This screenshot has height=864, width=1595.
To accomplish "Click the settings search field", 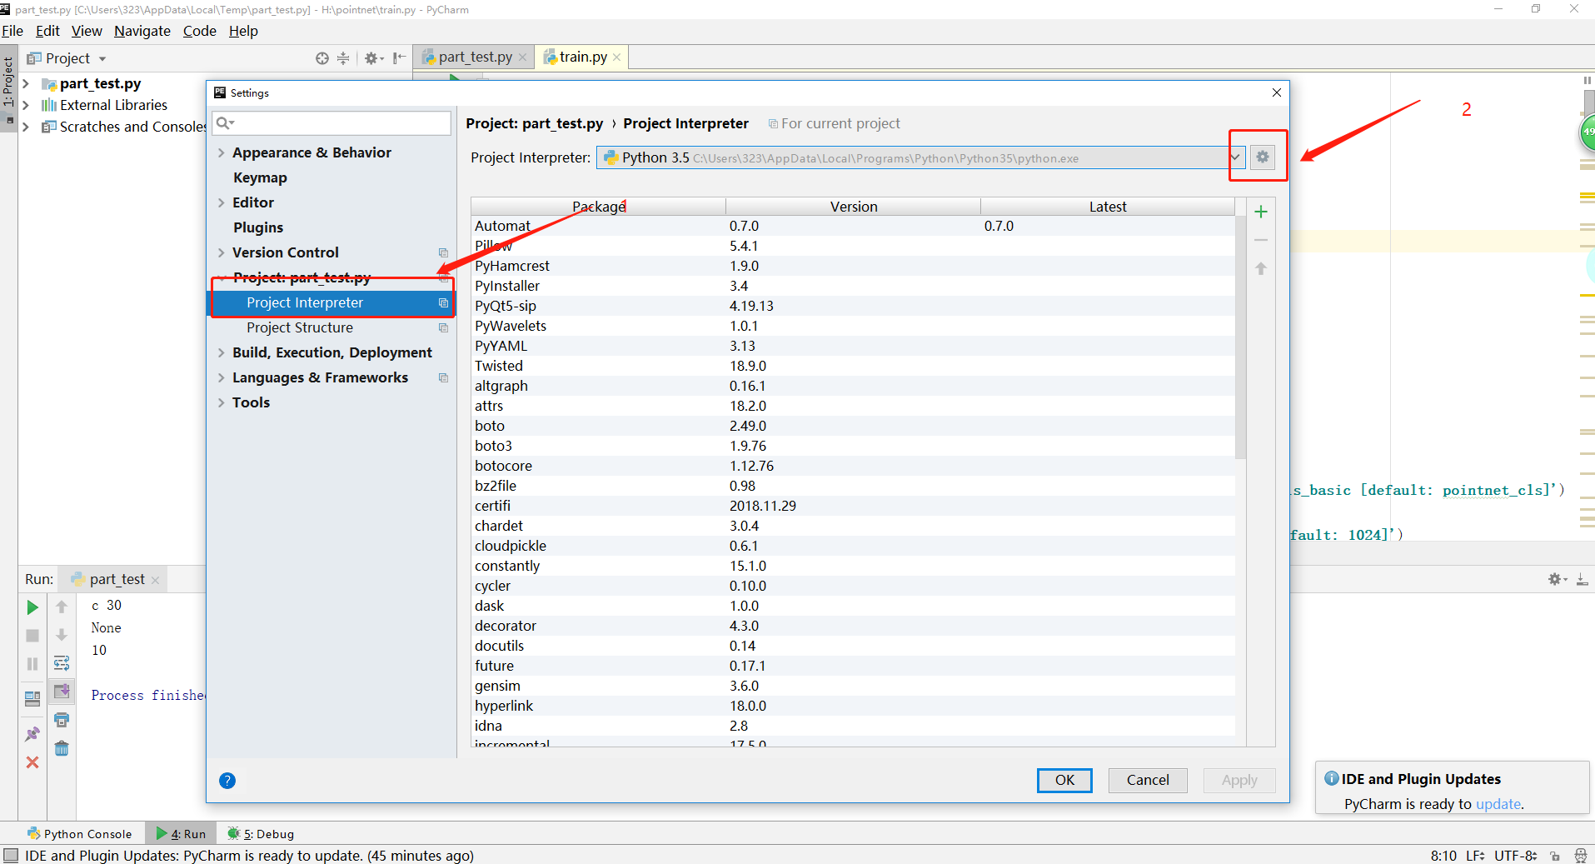I will 331,123.
